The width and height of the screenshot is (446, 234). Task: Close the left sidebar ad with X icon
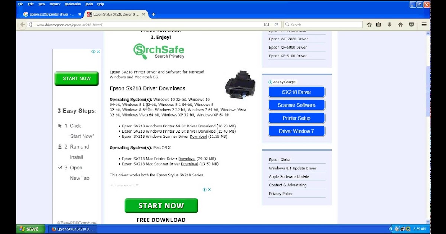[98, 52]
